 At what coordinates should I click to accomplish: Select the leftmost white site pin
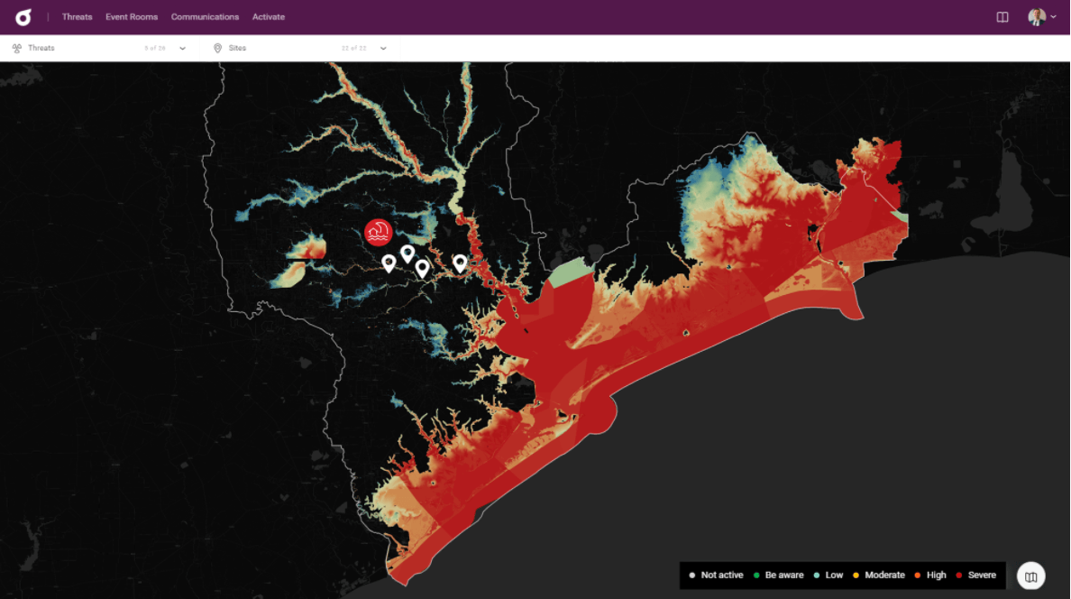click(389, 263)
